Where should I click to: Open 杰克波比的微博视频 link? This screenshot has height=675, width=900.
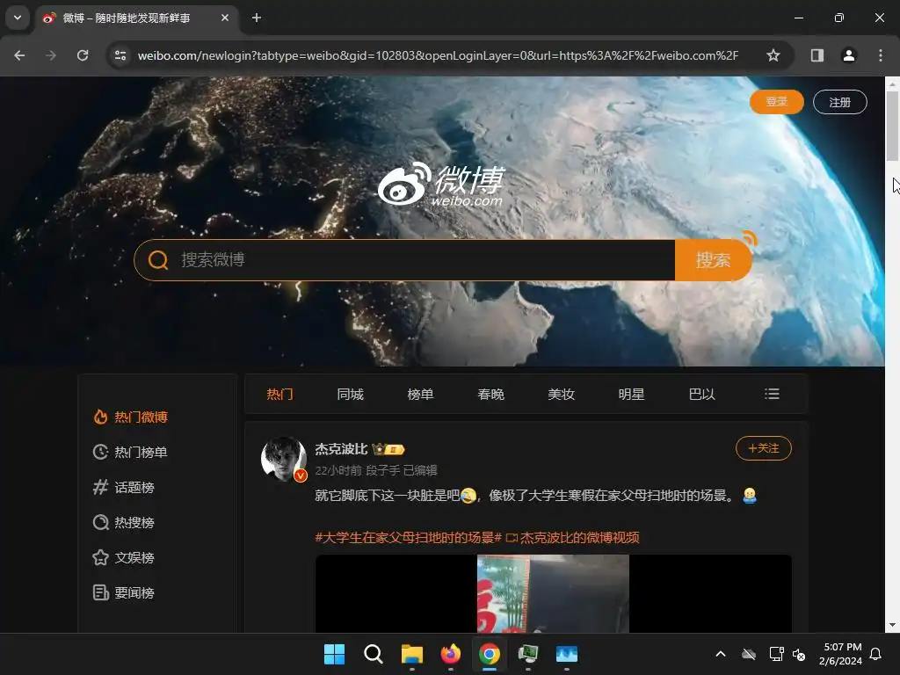pyautogui.click(x=573, y=538)
